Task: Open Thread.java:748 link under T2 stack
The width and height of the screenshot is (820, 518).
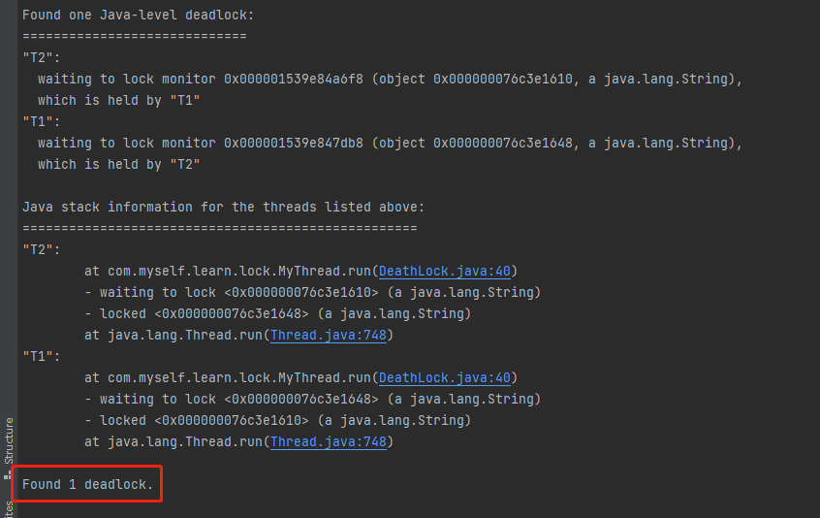Action: coord(329,335)
